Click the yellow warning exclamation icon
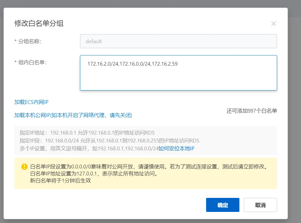Viewport: 301px width, 223px height. click(x=24, y=167)
